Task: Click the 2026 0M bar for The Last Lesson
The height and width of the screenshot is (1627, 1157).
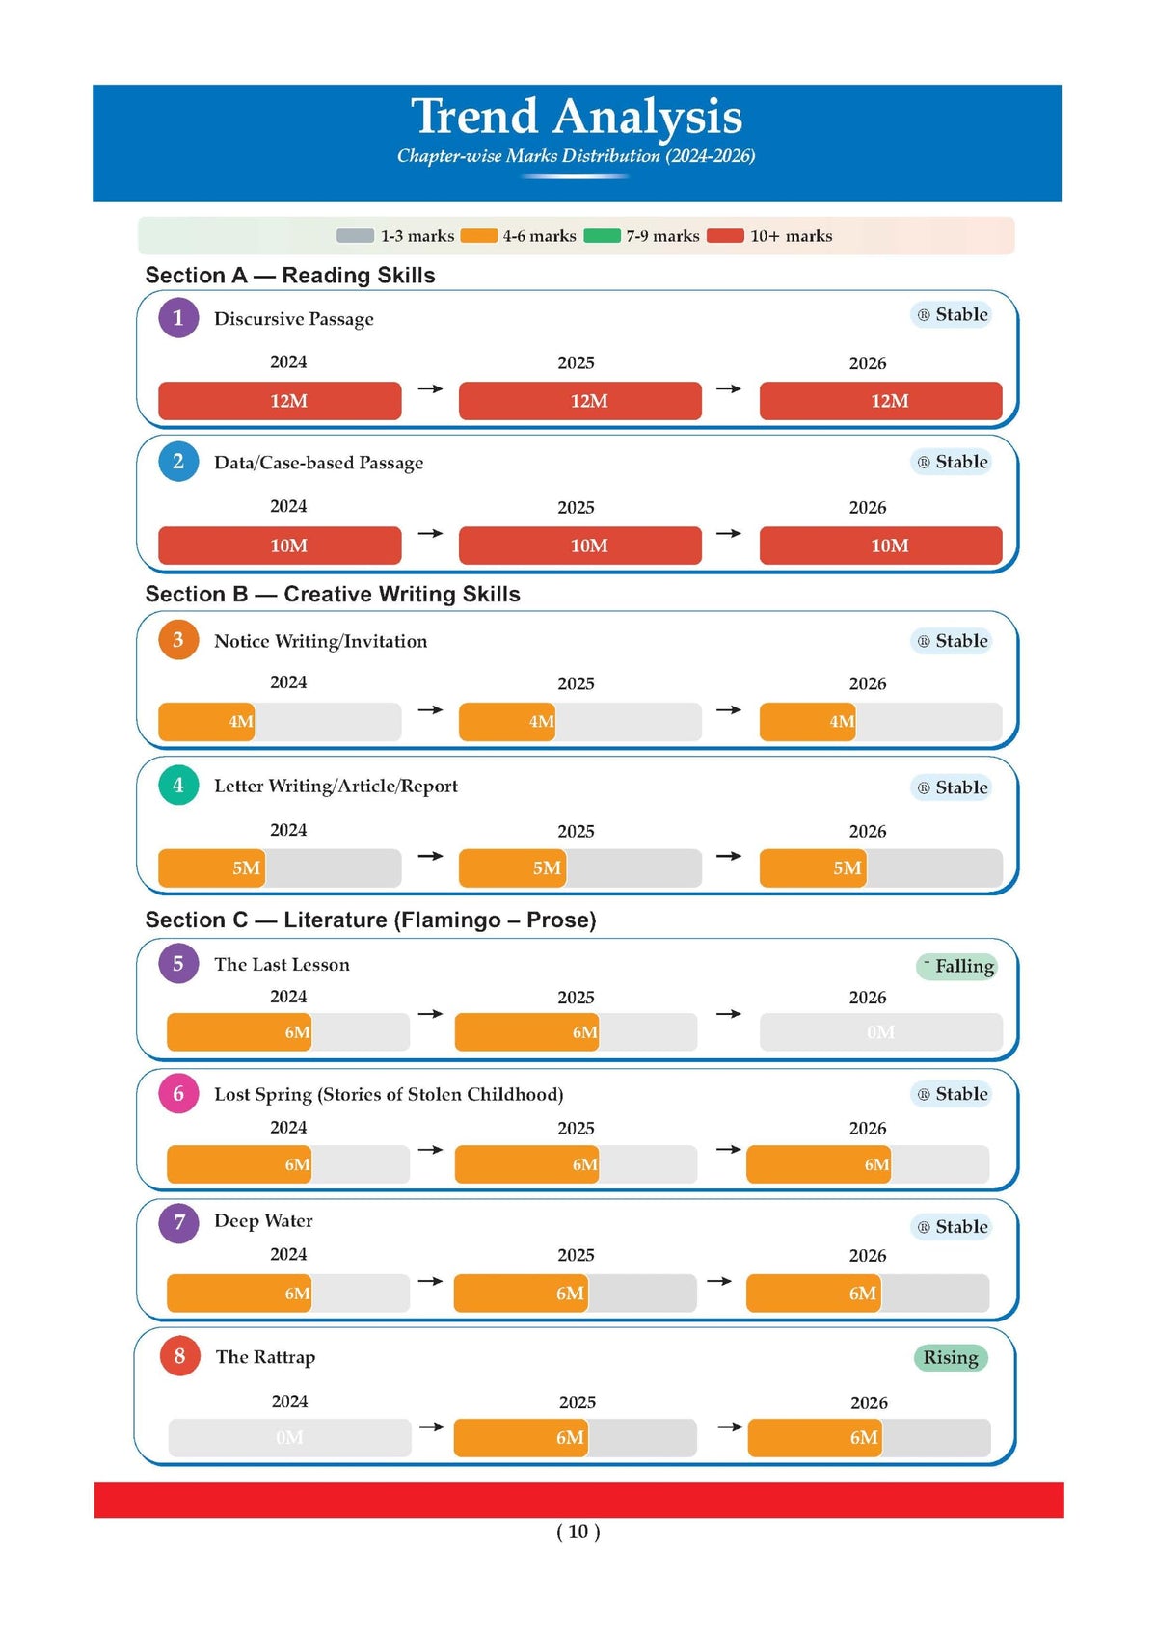Action: pyautogui.click(x=881, y=1032)
